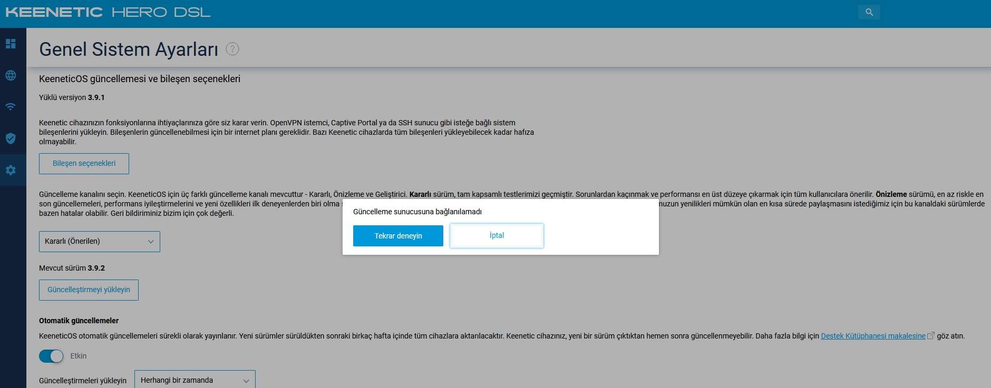Open the dashboard icon in the sidebar
The width and height of the screenshot is (991, 388).
(x=11, y=44)
